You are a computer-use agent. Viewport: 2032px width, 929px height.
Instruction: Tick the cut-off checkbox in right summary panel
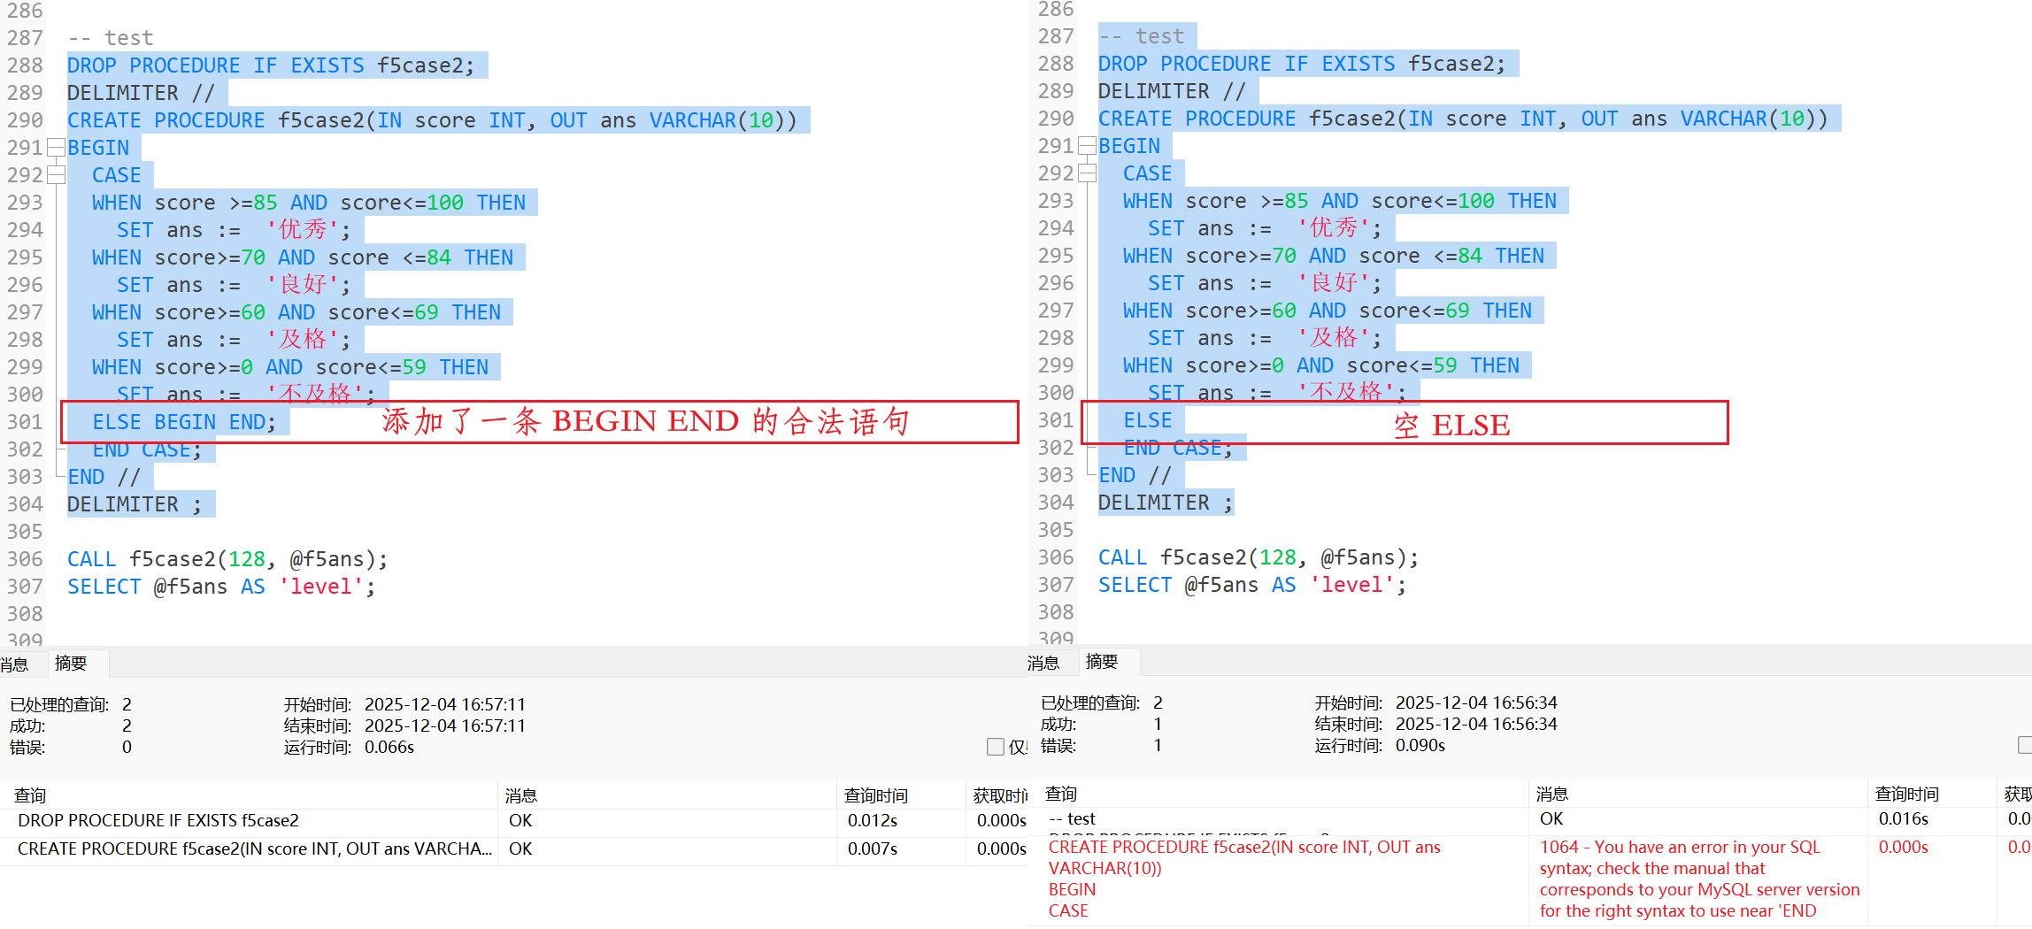point(2024,745)
